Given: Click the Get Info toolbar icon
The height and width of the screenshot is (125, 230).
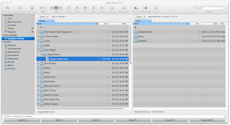Looking at the screenshot, I should coord(102,8).
